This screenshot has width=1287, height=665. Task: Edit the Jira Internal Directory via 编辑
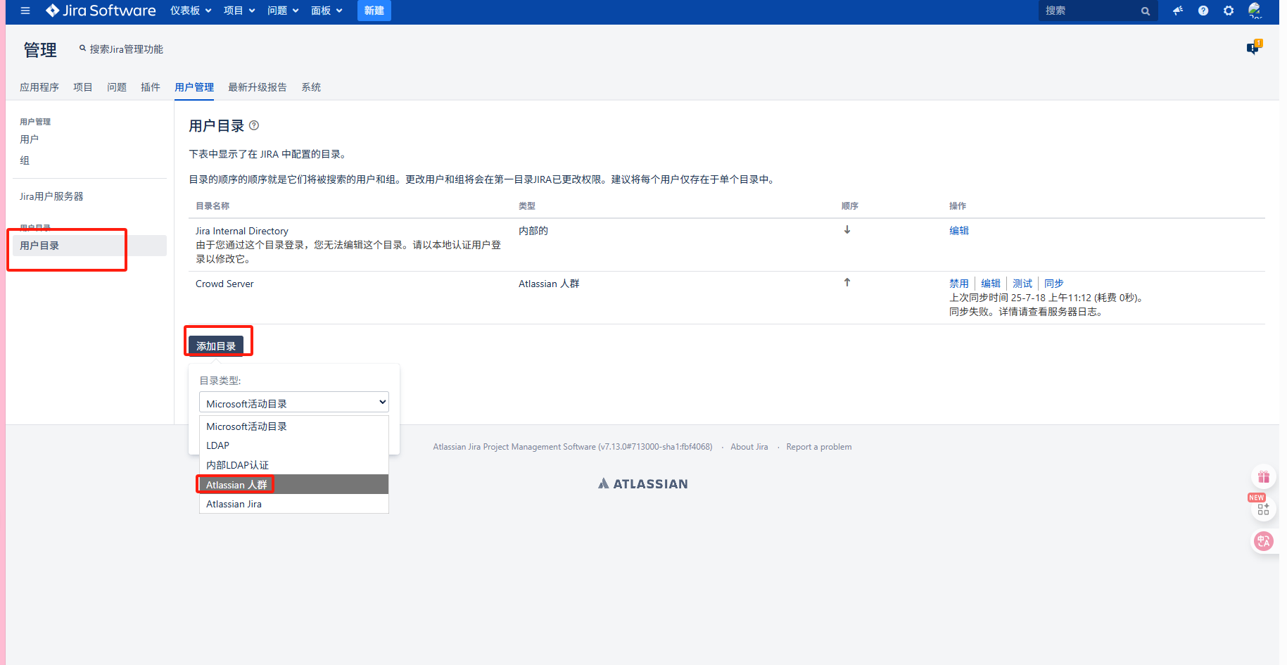(959, 230)
